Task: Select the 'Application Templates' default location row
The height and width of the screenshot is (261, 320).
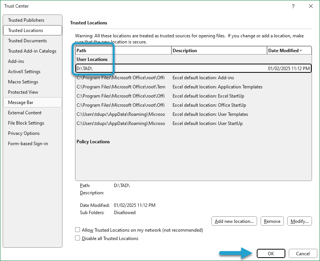Action: (x=194, y=87)
